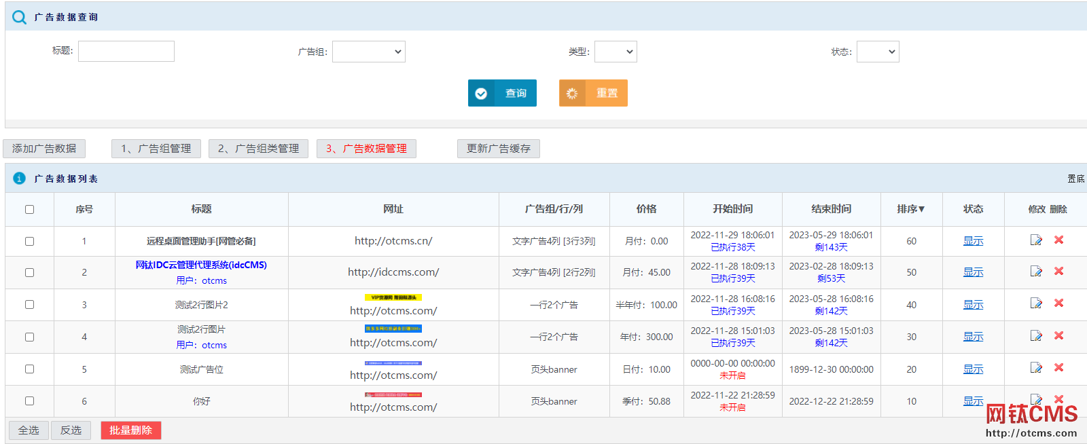This screenshot has height=444, width=1087.
Task: Open the banner image of 你好 row
Action: click(393, 394)
